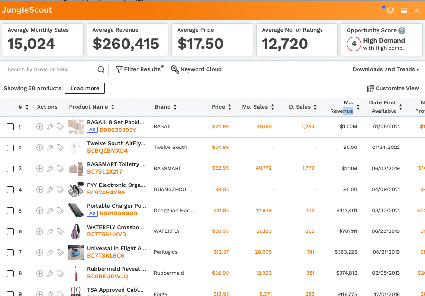Select checkbox for row 9 TSA Approved Cable

[x=10, y=294]
